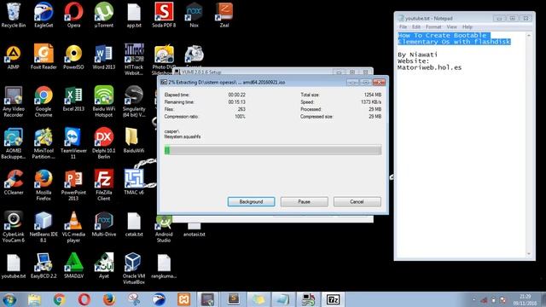Screen dimensions: 546x307
Task: Select the SMADAV desktop shortcut
Action: tap(73, 266)
